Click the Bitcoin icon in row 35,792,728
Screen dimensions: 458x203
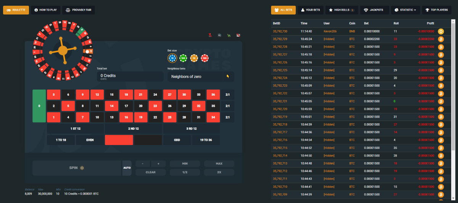click(440, 47)
